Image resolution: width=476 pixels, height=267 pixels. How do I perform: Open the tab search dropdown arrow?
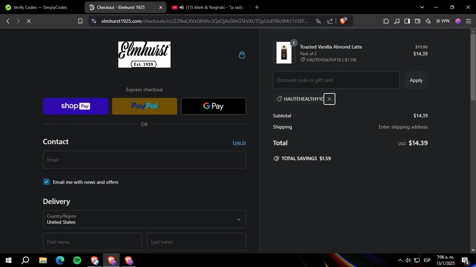point(422,7)
